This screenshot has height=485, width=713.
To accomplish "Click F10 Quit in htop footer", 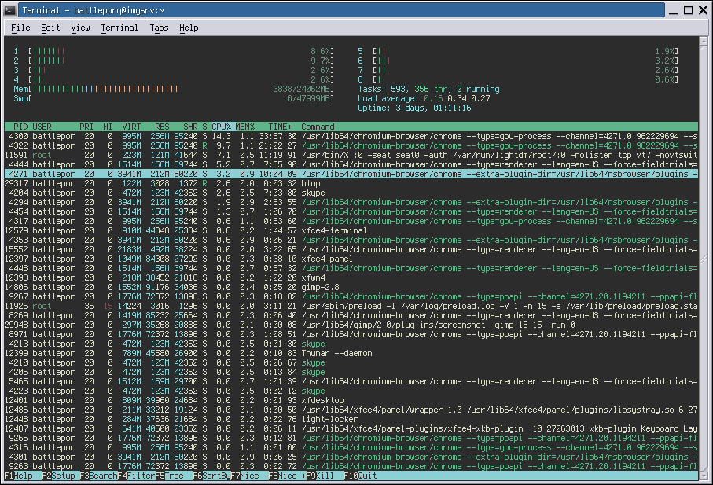I will tap(360, 476).
